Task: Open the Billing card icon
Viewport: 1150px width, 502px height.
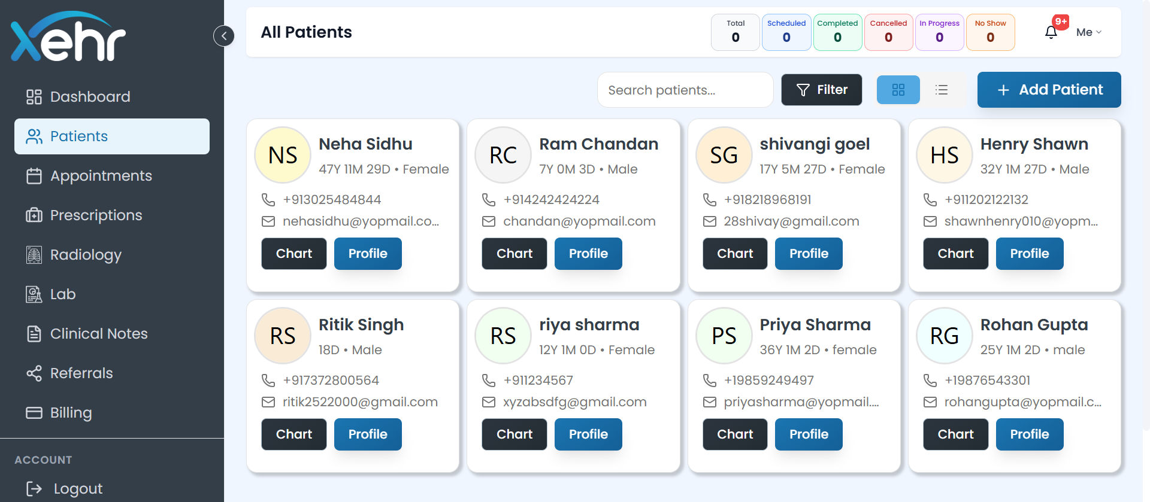Action: tap(34, 413)
